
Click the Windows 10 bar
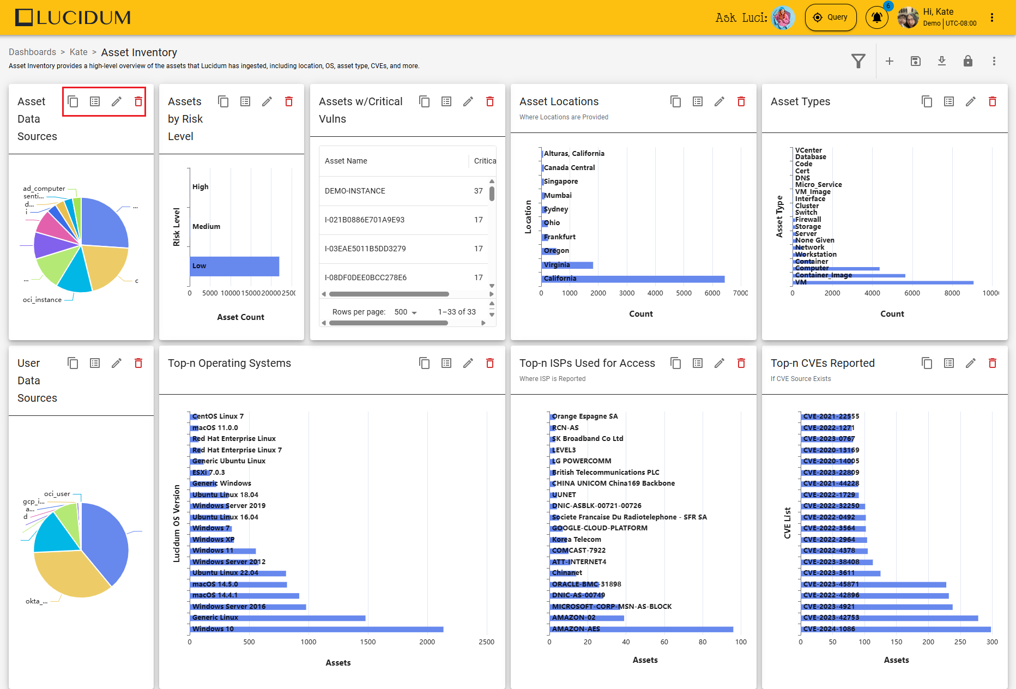[317, 629]
